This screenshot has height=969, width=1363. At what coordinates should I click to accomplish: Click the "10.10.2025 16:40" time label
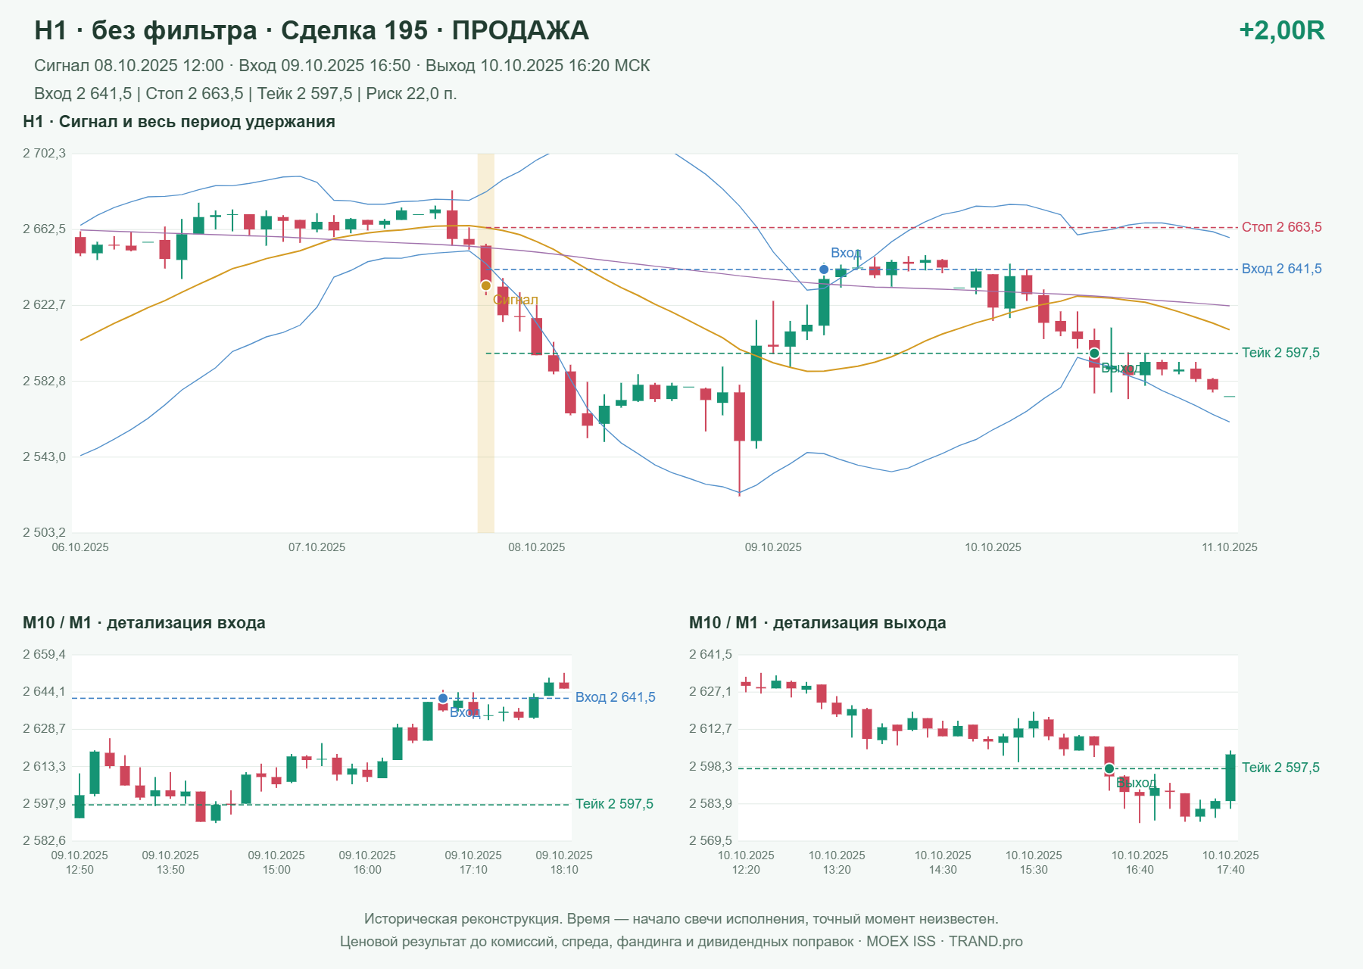(x=1140, y=862)
